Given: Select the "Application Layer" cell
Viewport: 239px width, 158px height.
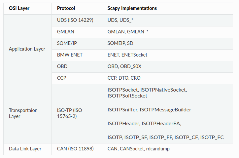Looking at the screenshot, I should [27, 49].
